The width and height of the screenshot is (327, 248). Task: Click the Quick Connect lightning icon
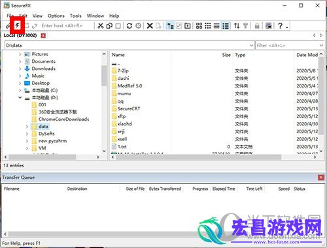(x=17, y=25)
